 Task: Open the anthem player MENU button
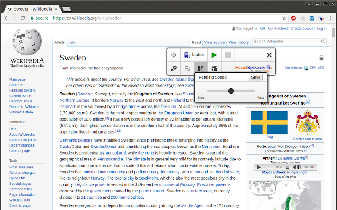coord(310,167)
